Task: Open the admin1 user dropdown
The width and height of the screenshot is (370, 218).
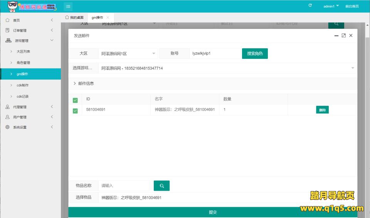Action: click(331, 6)
